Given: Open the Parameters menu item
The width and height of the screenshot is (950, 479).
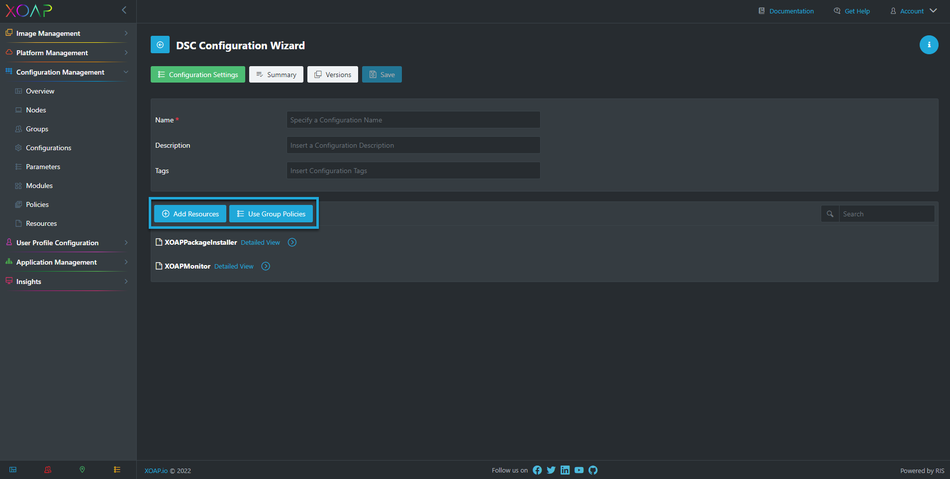Looking at the screenshot, I should pos(43,167).
